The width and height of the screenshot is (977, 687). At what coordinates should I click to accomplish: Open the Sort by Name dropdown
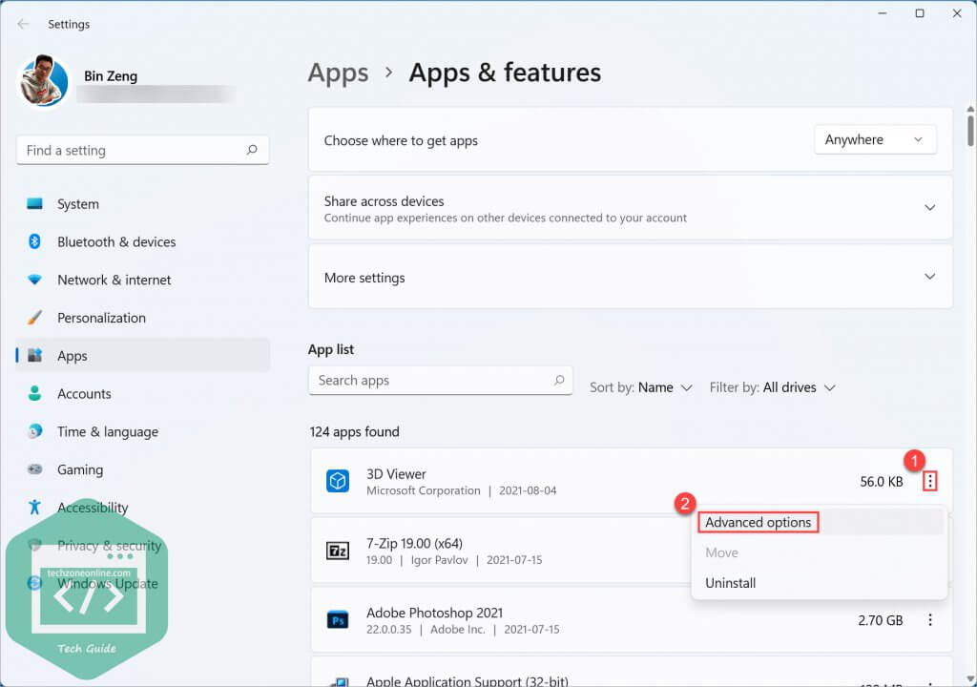pyautogui.click(x=641, y=387)
